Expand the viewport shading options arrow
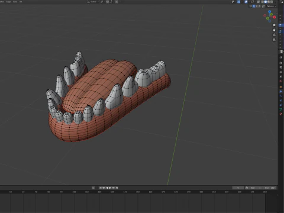 point(275,2)
